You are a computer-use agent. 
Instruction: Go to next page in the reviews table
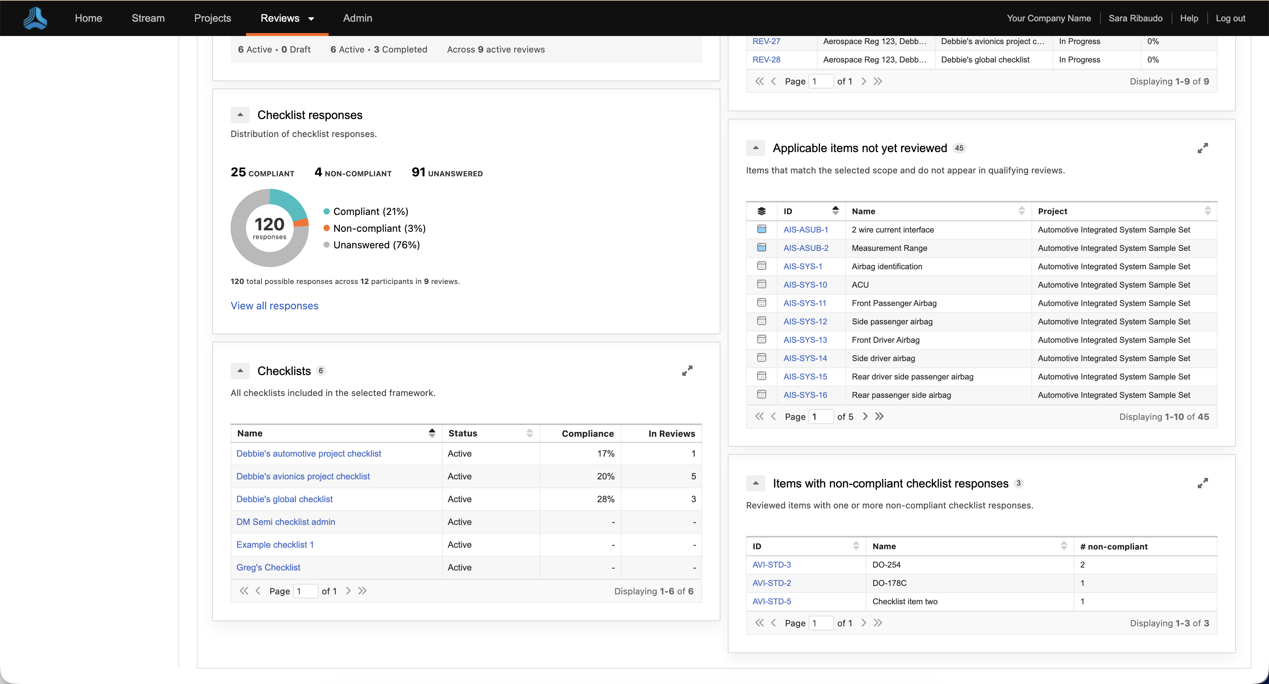click(864, 81)
